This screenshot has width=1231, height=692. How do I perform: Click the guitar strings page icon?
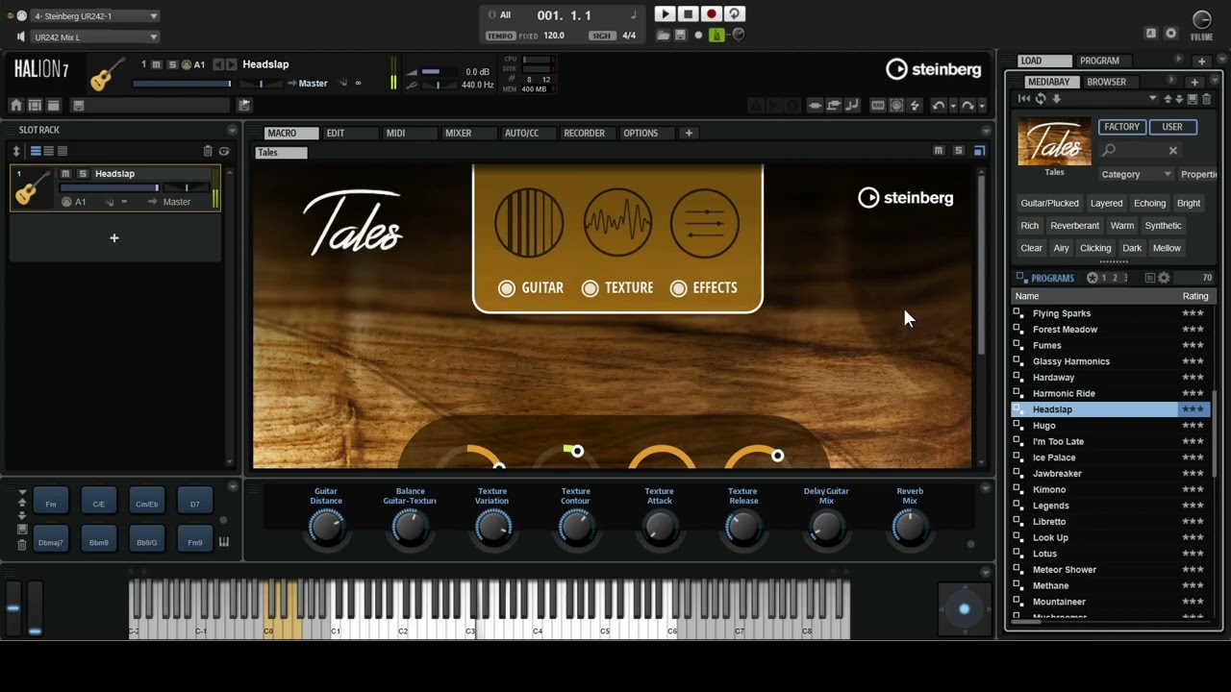[x=529, y=223]
